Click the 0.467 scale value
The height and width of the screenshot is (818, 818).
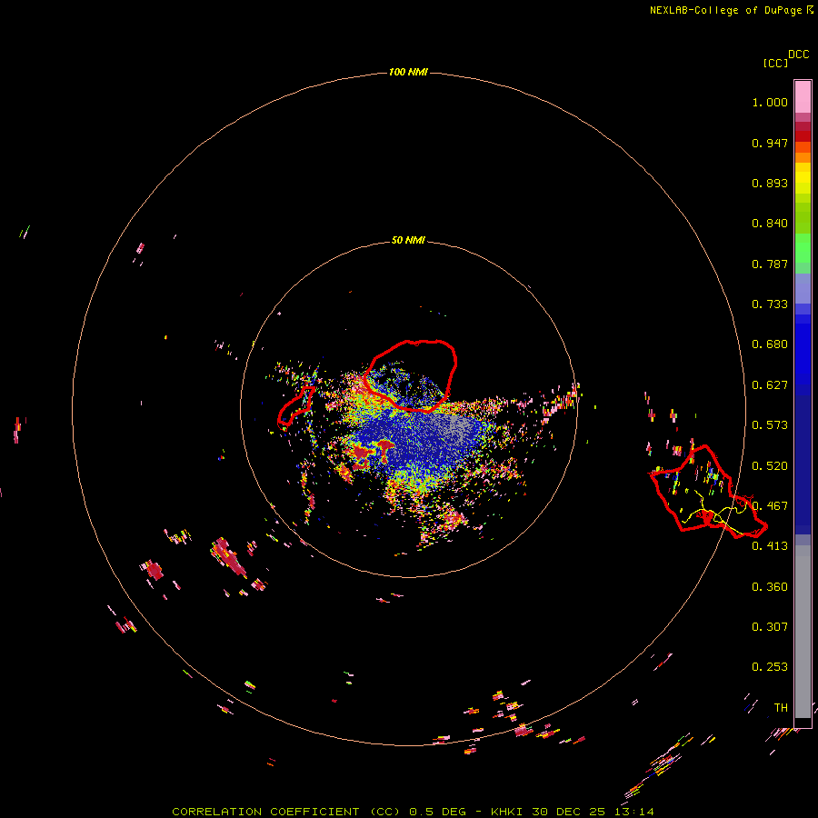coord(770,506)
